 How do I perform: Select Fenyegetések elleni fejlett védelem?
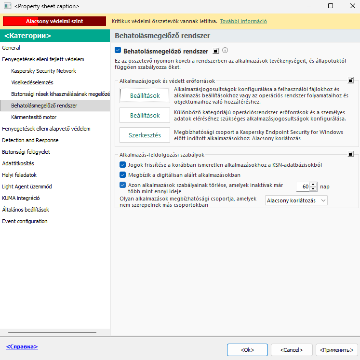pyautogui.click(x=43, y=59)
